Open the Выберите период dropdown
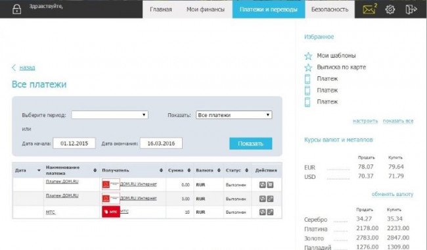The height and width of the screenshot is (250, 427). point(110,114)
